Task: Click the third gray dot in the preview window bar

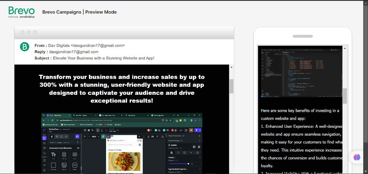Action: (x=35, y=32)
